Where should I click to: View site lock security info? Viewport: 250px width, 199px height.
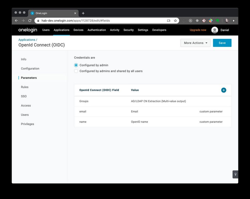(x=38, y=21)
